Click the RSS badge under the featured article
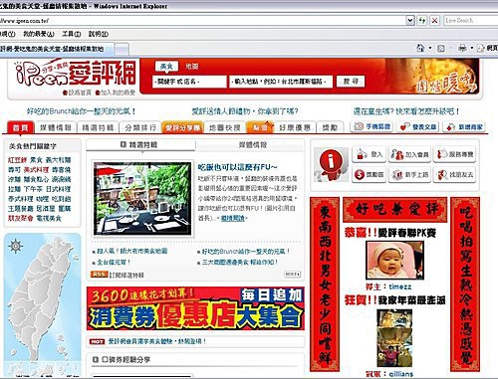The height and width of the screenshot is (379, 498). [99, 275]
